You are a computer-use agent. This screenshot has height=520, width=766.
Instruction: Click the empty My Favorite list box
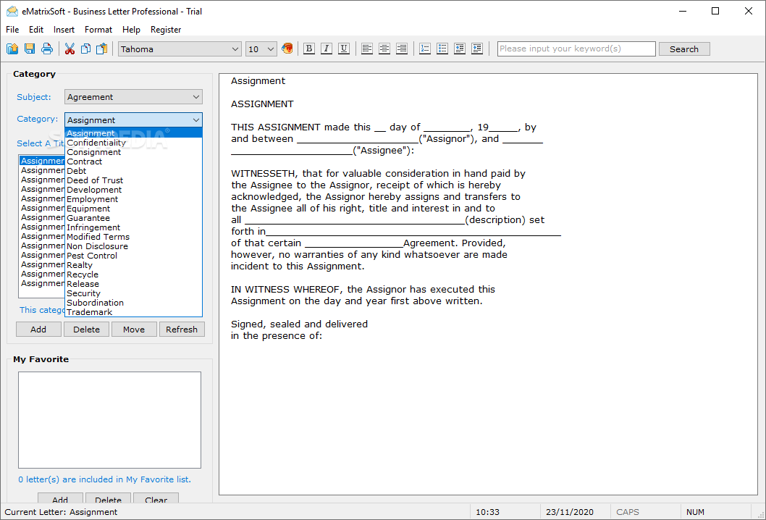point(109,420)
